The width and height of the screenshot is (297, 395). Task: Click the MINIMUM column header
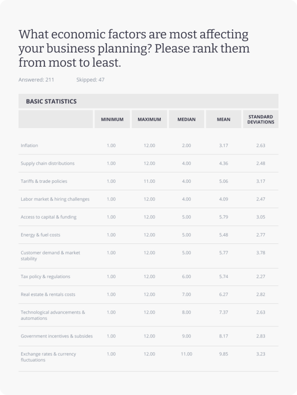(112, 119)
